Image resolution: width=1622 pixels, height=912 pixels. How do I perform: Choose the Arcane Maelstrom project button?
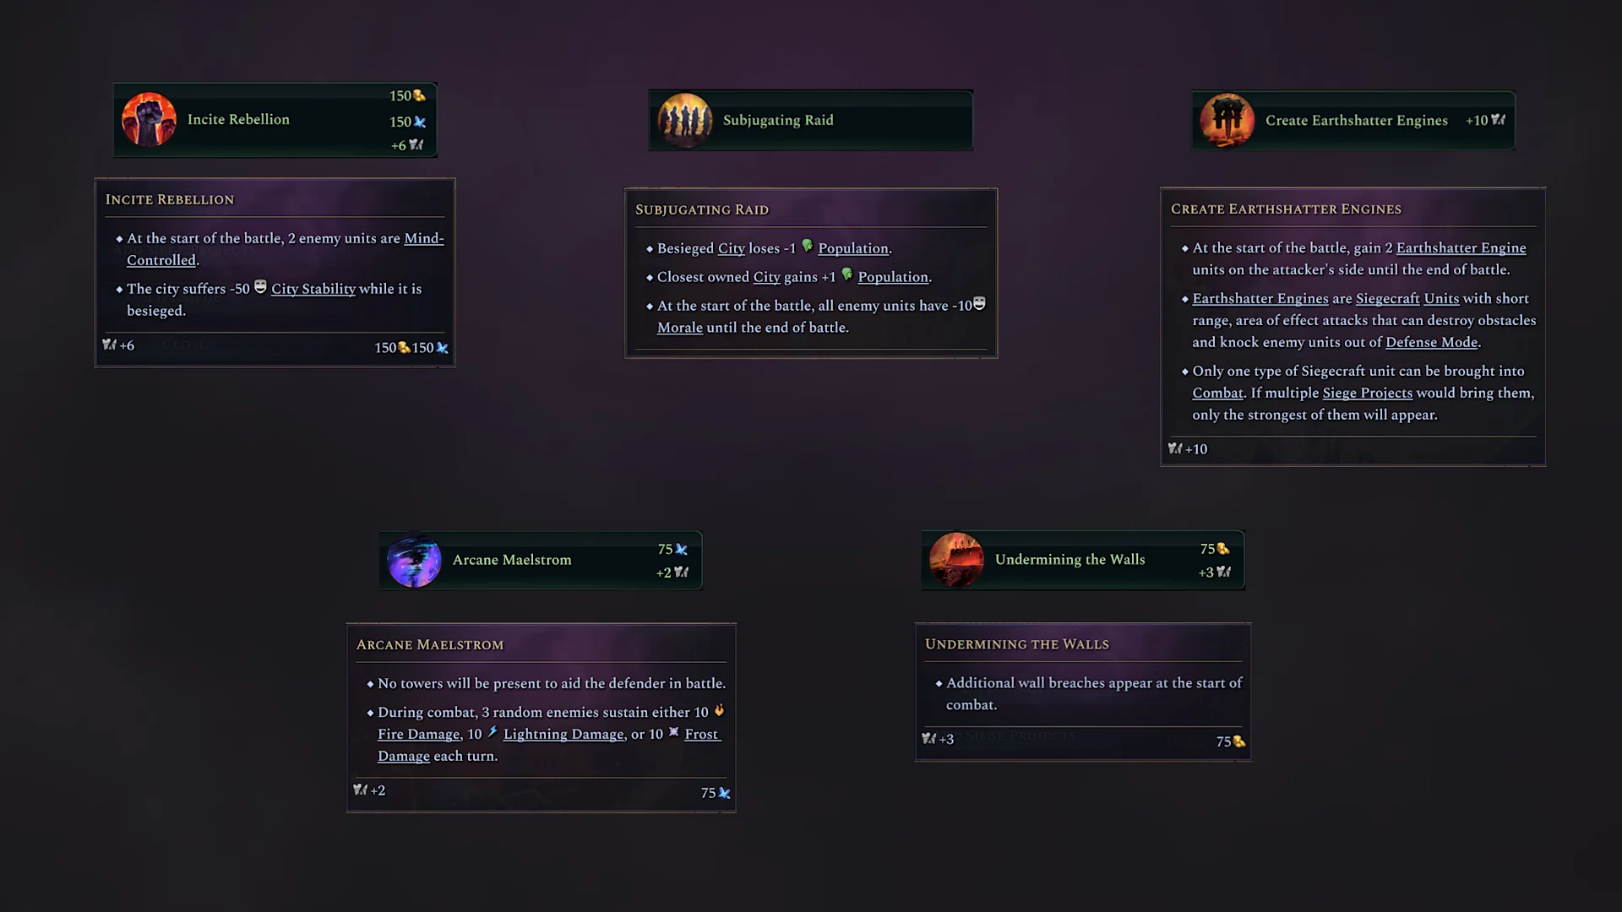click(541, 561)
